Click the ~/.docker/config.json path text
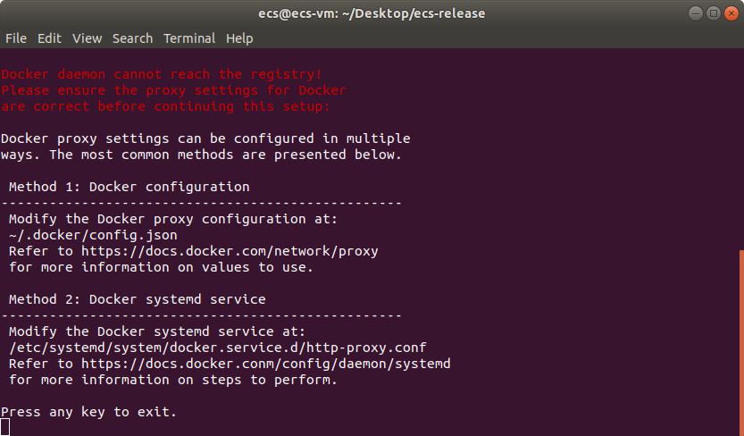The height and width of the screenshot is (436, 744). pos(93,235)
